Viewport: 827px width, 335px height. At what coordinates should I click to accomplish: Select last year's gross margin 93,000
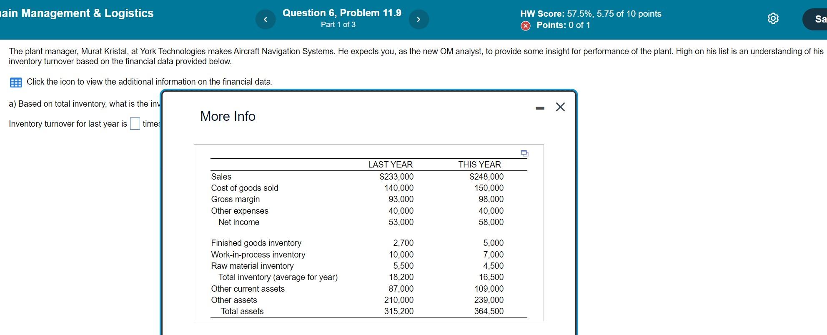click(401, 199)
